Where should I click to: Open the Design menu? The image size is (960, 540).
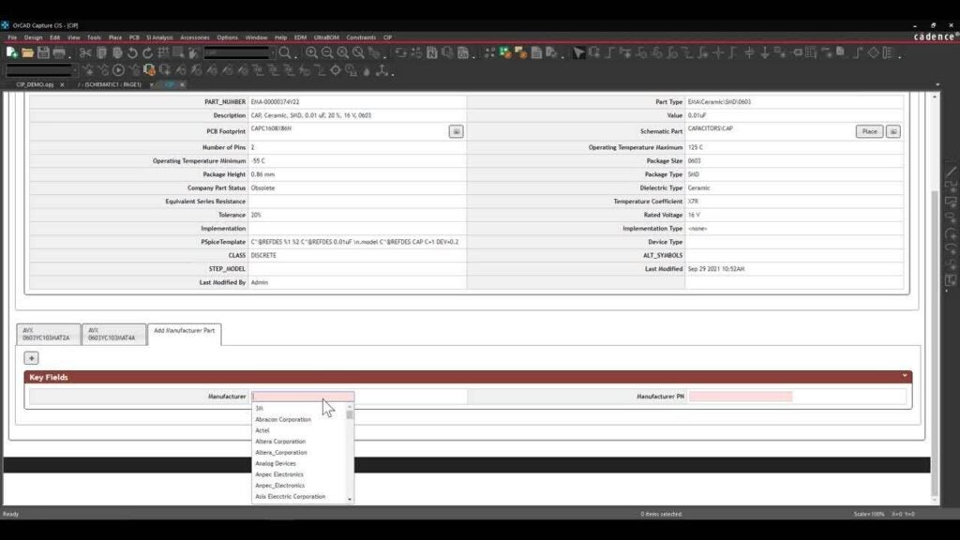tap(33, 37)
